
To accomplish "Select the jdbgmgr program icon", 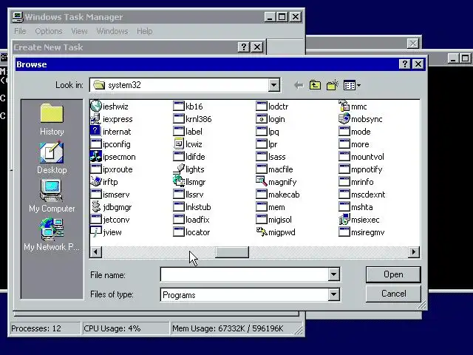I will [96, 207].
